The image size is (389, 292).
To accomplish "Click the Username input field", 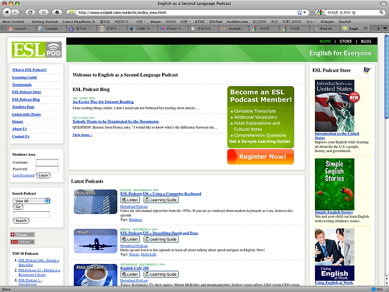I will click(47, 163).
